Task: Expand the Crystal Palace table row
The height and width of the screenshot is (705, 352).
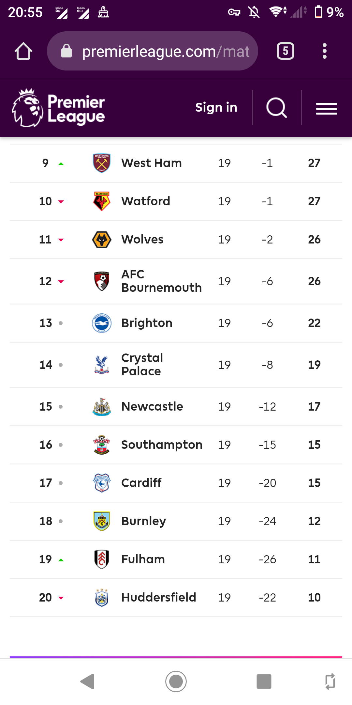Action: 176,365
